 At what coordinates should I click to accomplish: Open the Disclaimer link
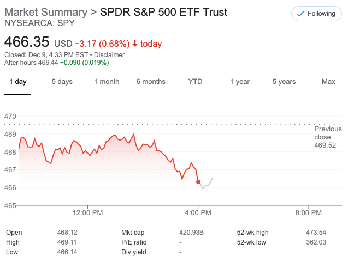(109, 55)
